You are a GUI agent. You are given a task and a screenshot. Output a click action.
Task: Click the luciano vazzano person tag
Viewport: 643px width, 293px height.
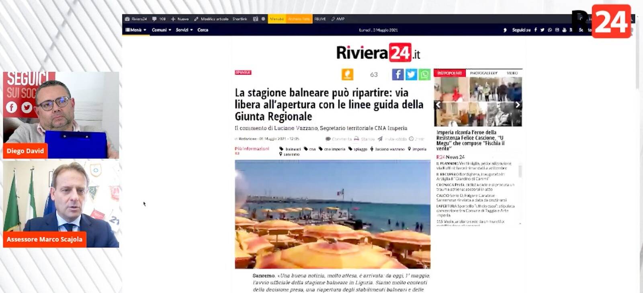[387, 149]
